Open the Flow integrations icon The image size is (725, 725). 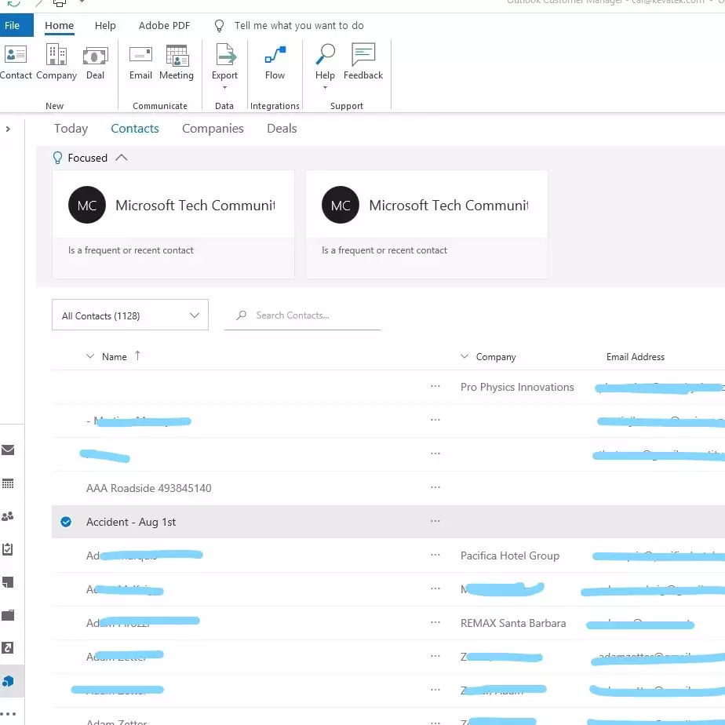275,62
